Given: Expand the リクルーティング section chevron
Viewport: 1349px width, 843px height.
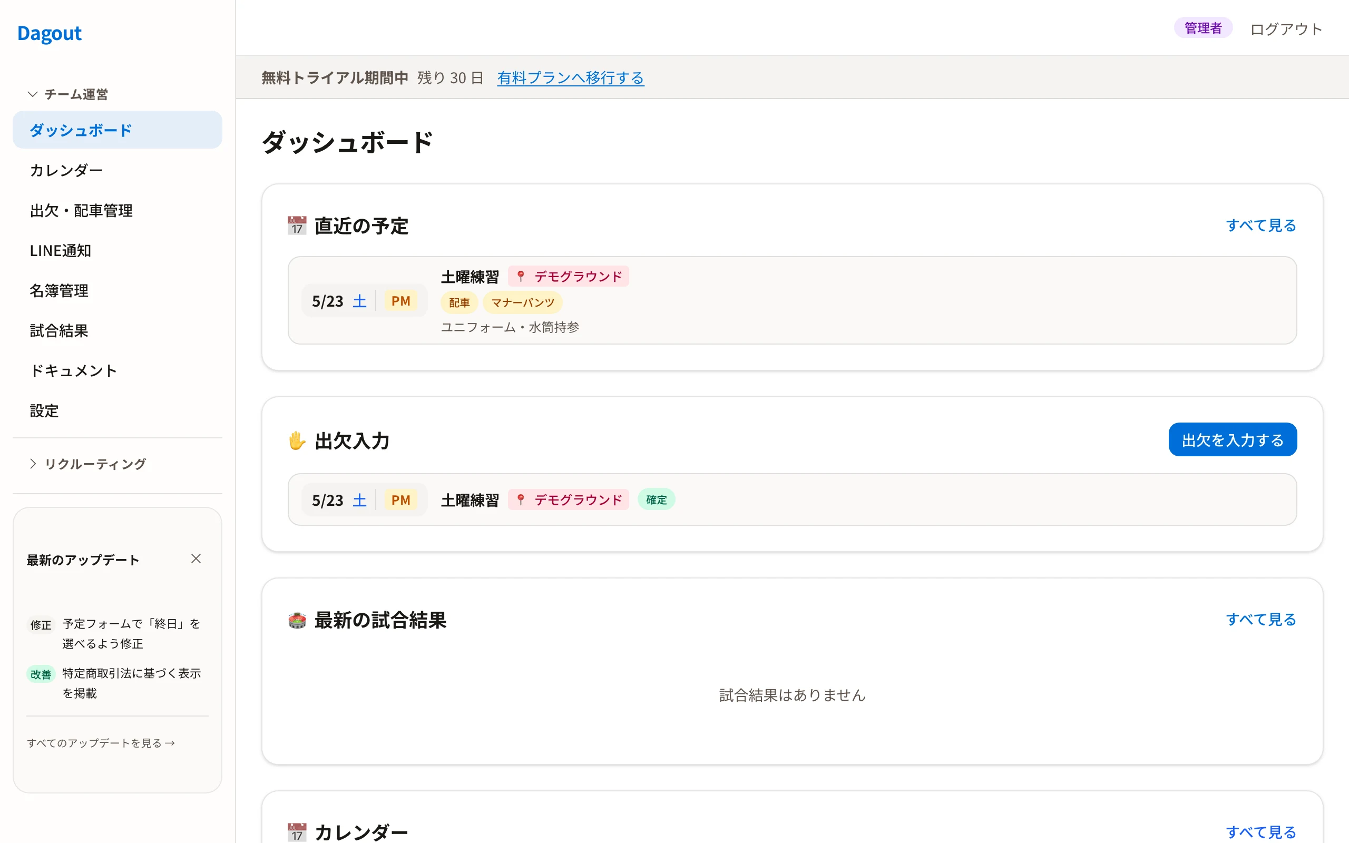Looking at the screenshot, I should pos(33,464).
